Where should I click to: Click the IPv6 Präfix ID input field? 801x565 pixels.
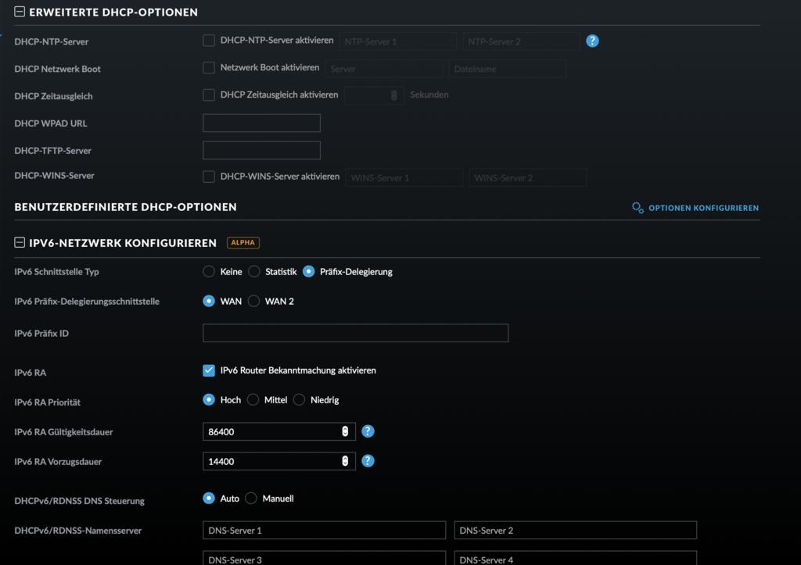click(x=355, y=333)
